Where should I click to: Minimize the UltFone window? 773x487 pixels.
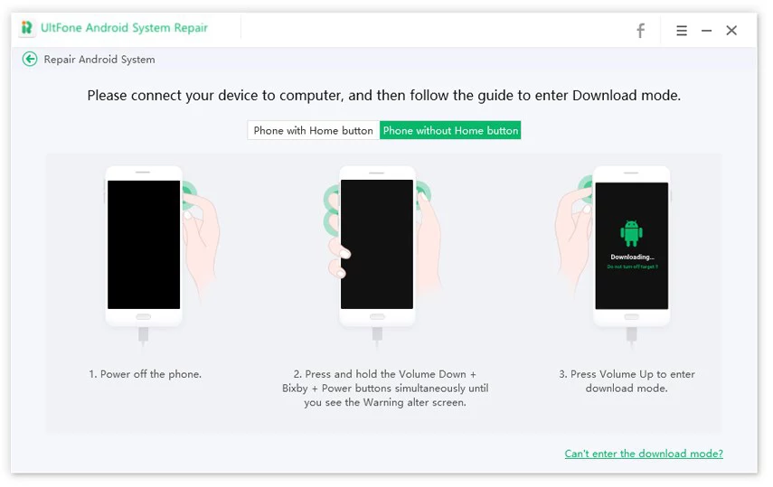706,31
